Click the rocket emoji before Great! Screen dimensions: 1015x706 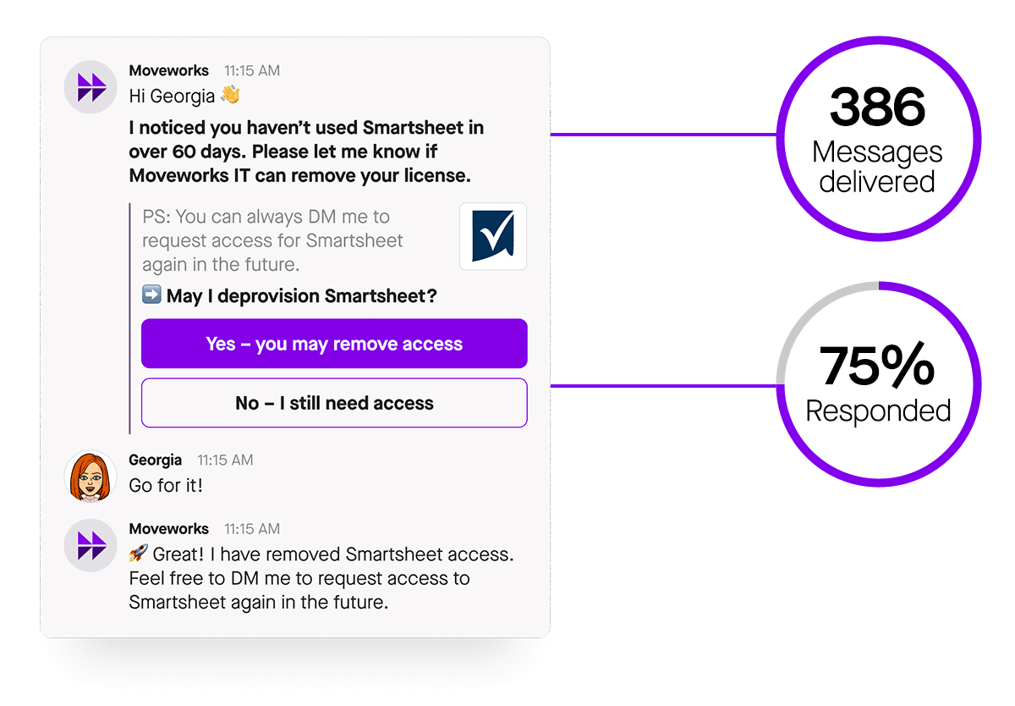139,554
